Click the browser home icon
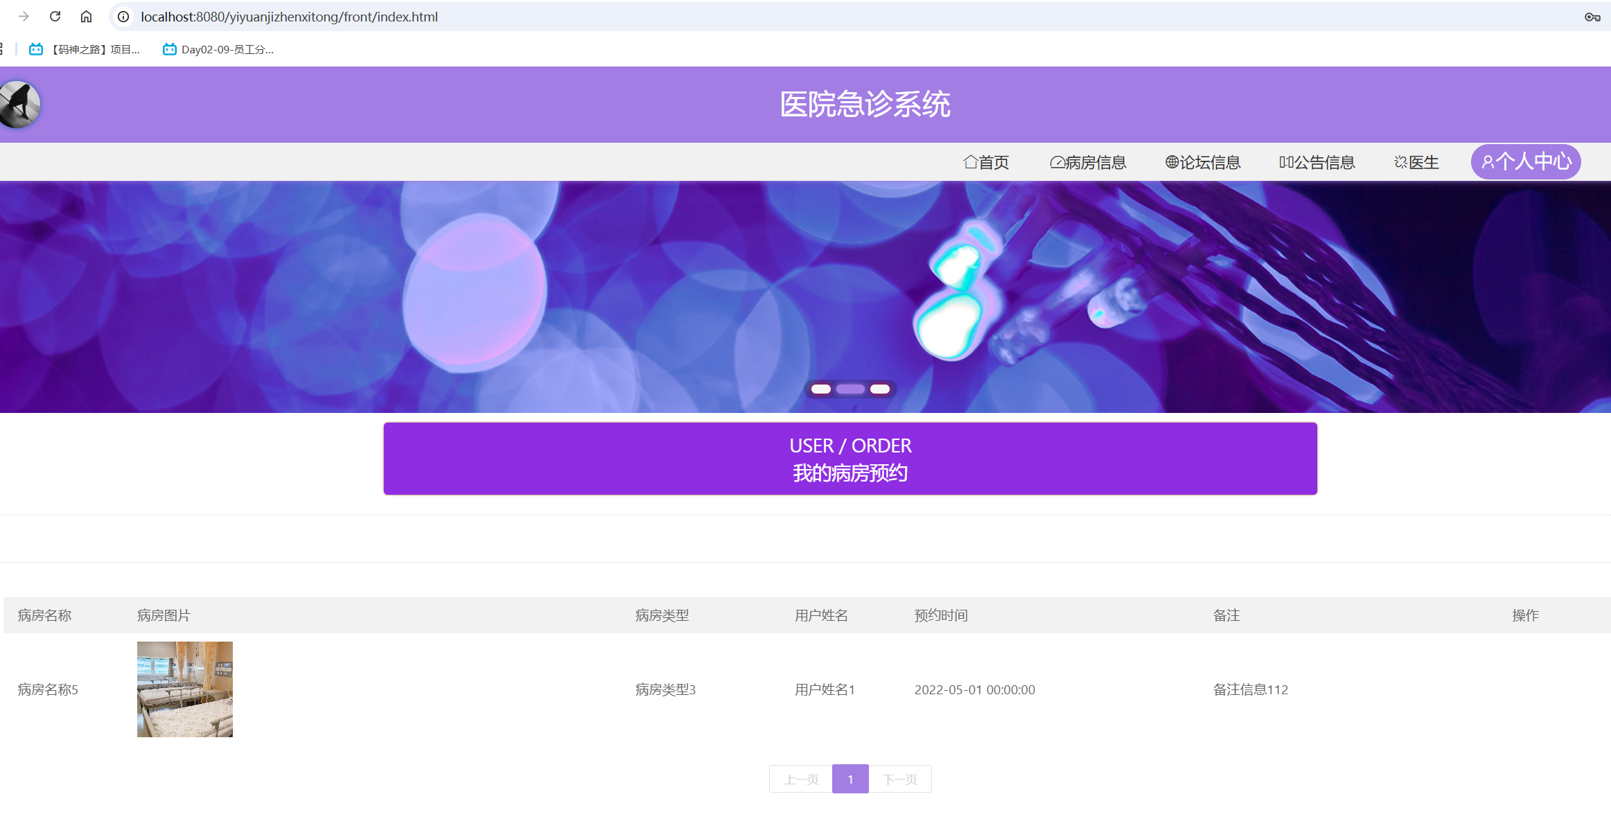This screenshot has height=837, width=1611. tap(86, 17)
